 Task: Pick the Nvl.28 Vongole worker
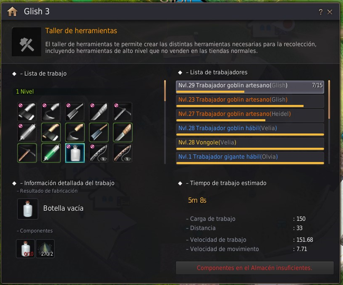(250, 144)
